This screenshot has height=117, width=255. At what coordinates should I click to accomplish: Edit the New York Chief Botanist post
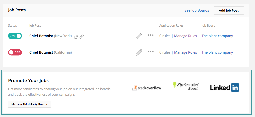point(139,36)
